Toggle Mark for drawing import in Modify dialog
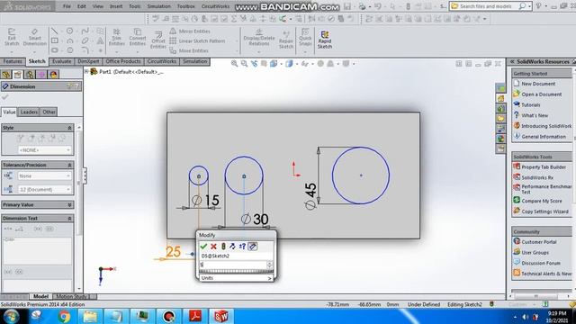The height and width of the screenshot is (324, 576). tap(252, 246)
